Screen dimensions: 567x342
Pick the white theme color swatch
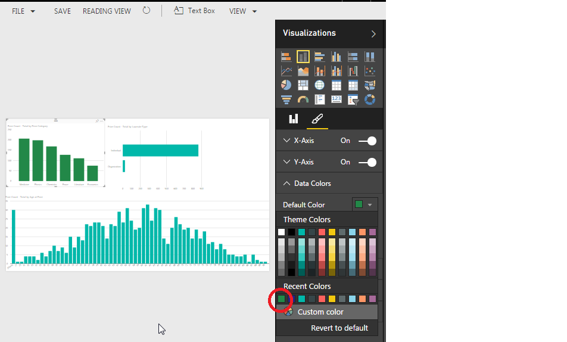(x=281, y=232)
